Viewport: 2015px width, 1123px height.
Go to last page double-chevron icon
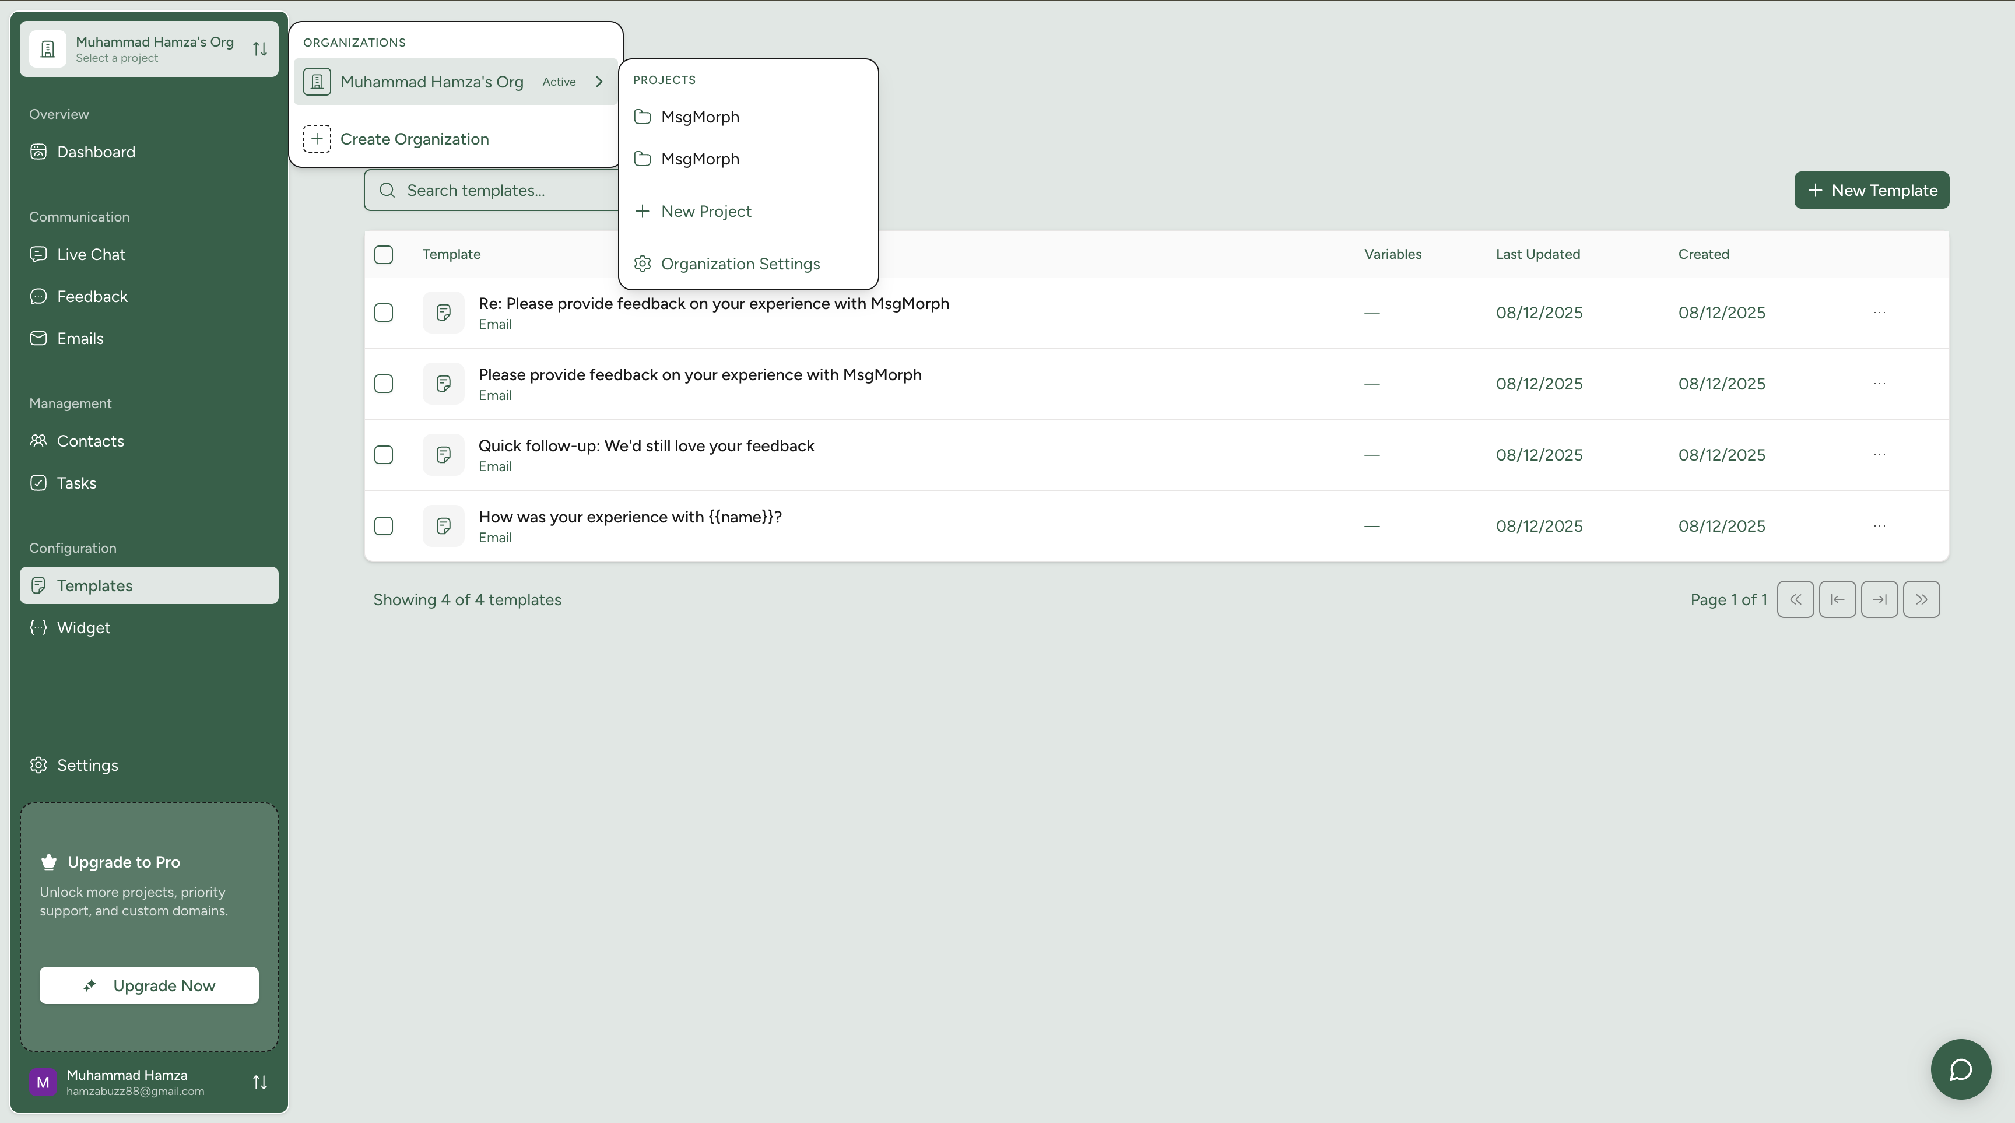click(x=1921, y=600)
